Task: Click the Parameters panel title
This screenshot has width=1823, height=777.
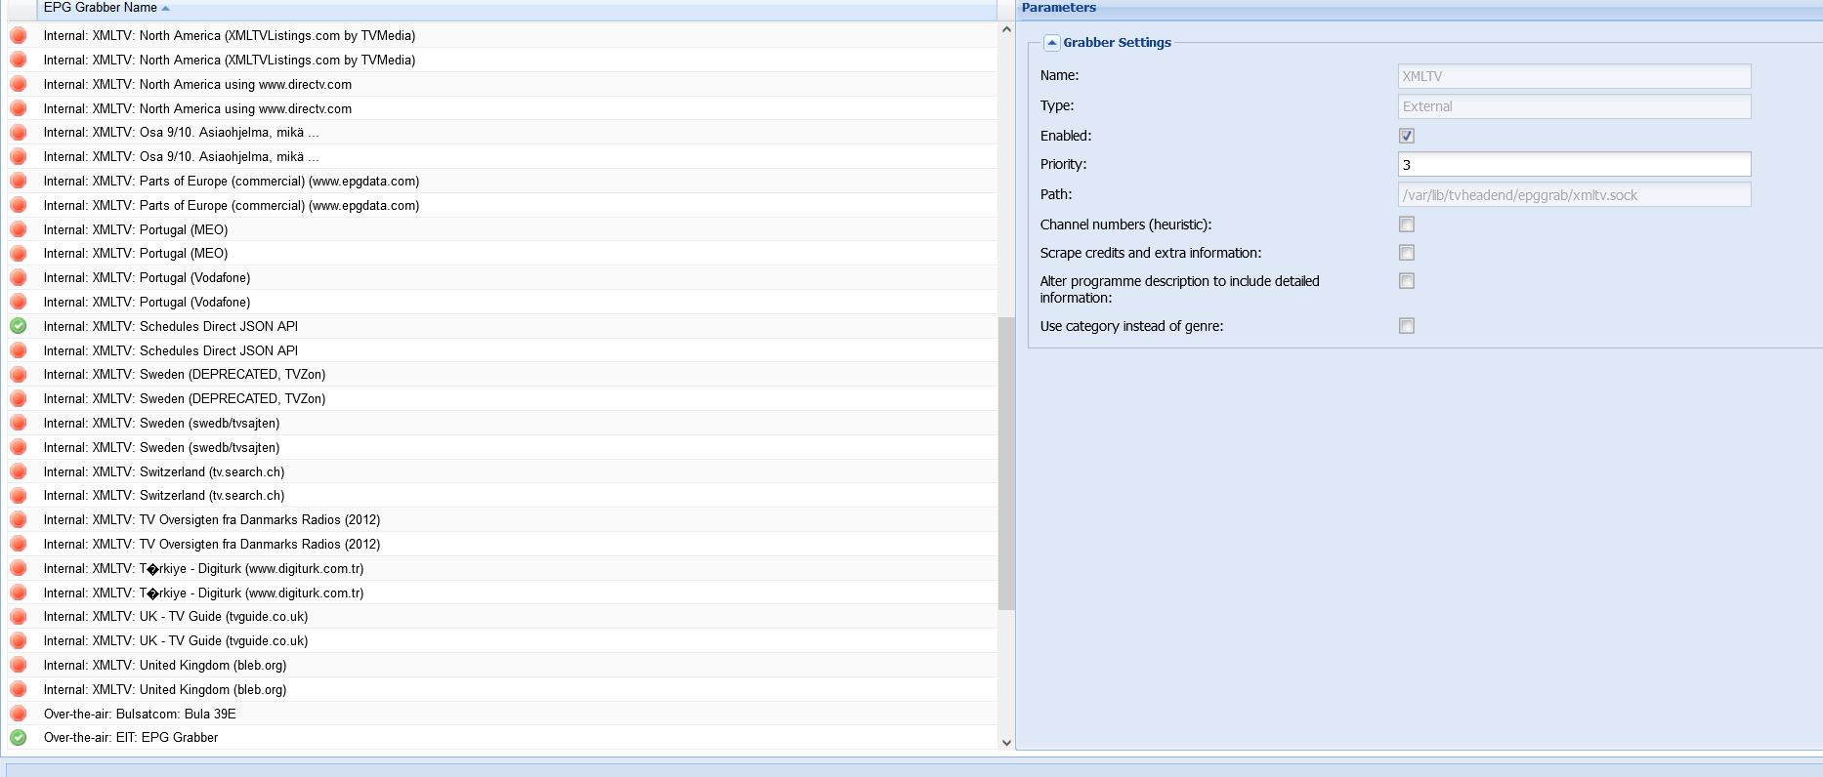Action: pos(1059,8)
